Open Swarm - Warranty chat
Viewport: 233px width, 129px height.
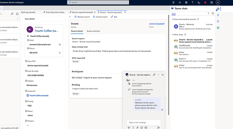pos(193,27)
